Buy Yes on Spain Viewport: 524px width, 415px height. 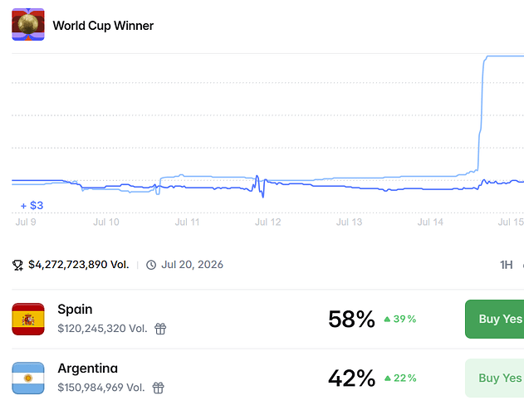pyautogui.click(x=495, y=319)
